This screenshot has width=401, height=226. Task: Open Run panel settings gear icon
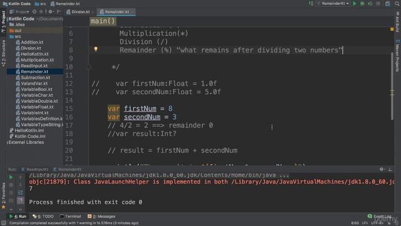pyautogui.click(x=382, y=169)
